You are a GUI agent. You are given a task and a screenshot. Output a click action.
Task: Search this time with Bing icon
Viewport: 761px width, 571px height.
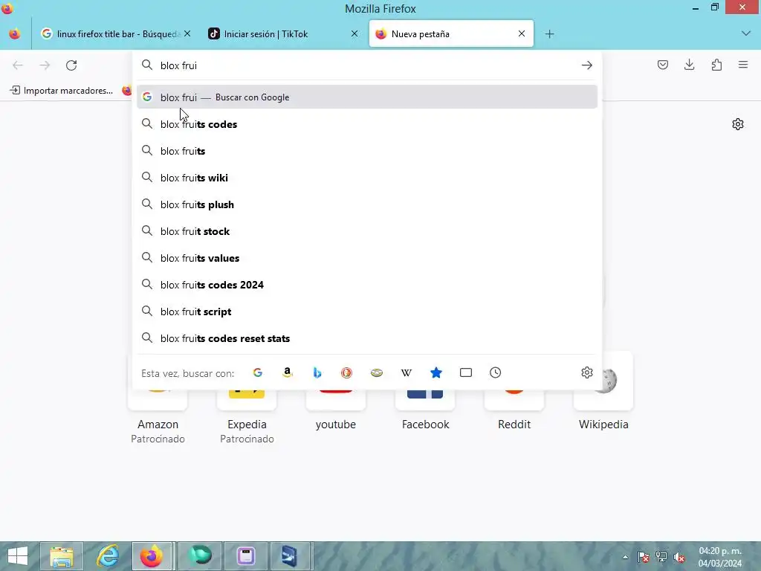point(317,372)
